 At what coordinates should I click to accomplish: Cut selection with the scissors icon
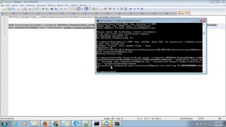[30, 9]
